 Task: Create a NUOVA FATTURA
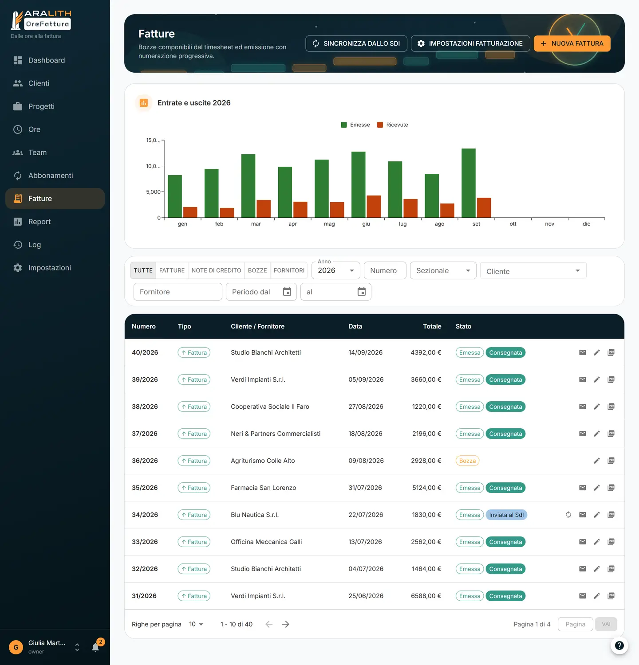pos(572,43)
